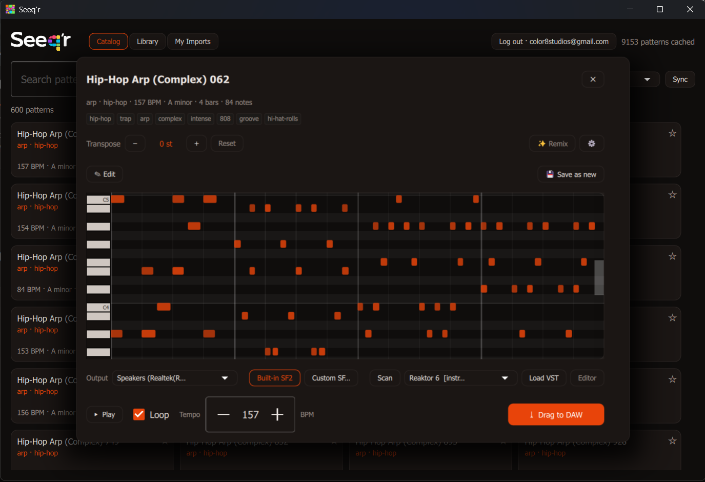Click the hip-hop tag chip
Viewport: 705px width, 482px height.
click(x=100, y=119)
